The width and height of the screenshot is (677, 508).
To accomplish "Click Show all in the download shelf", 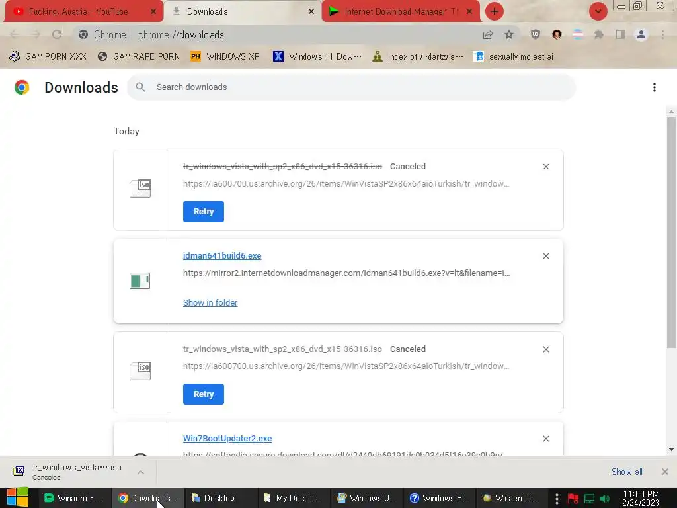I will (627, 472).
